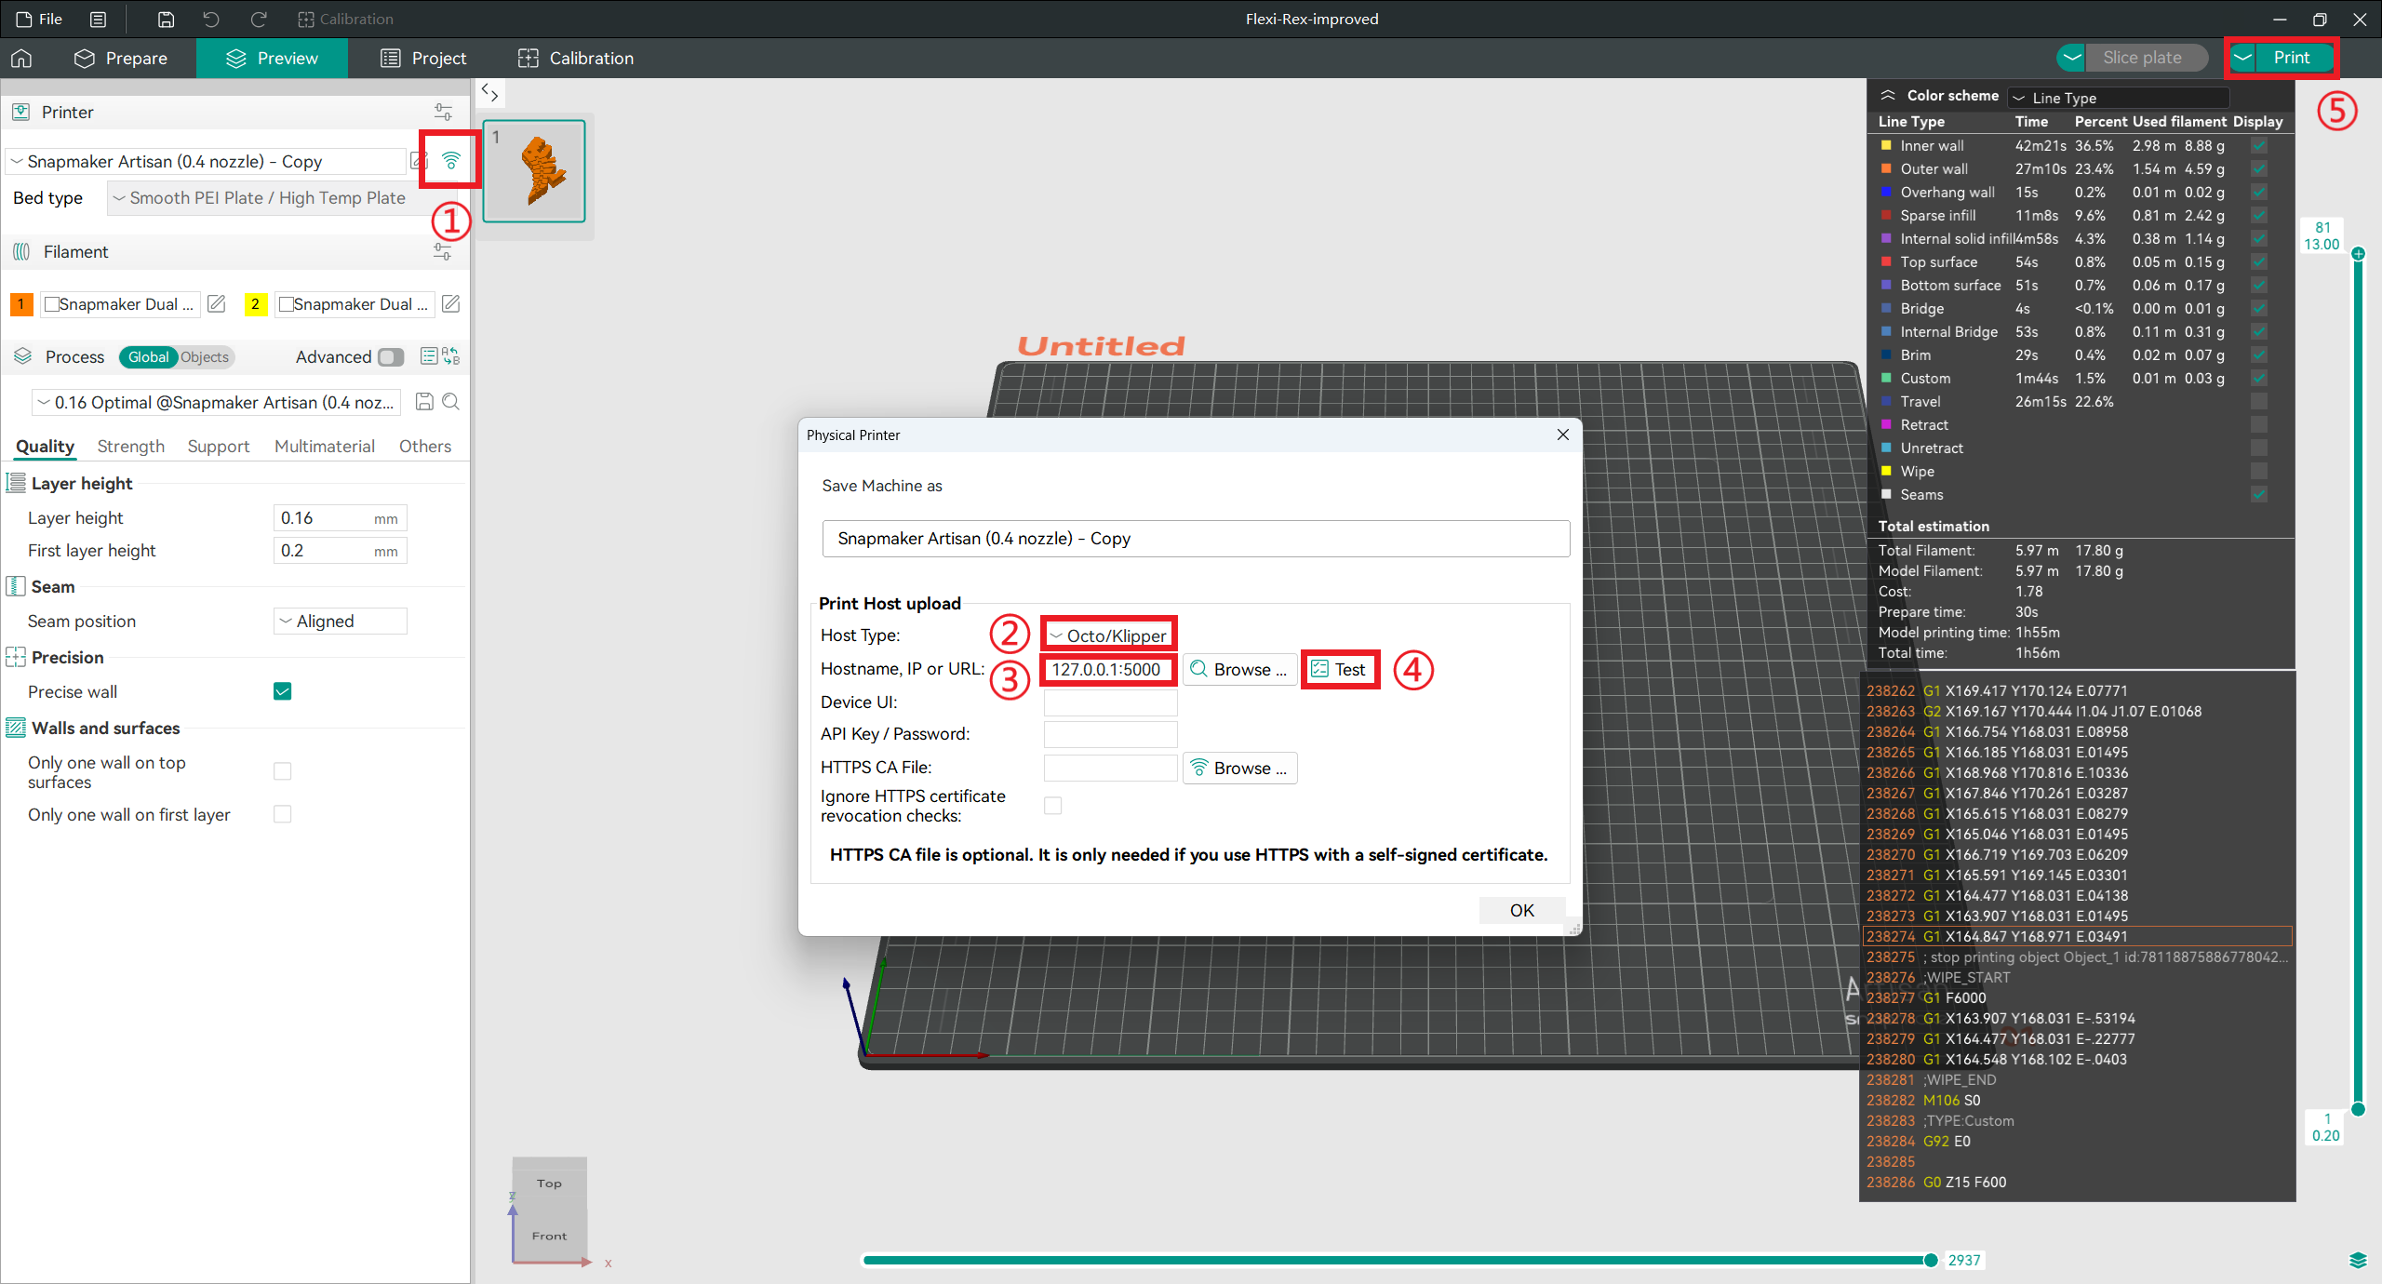
Task: Open the Home page icon
Action: click(x=20, y=58)
